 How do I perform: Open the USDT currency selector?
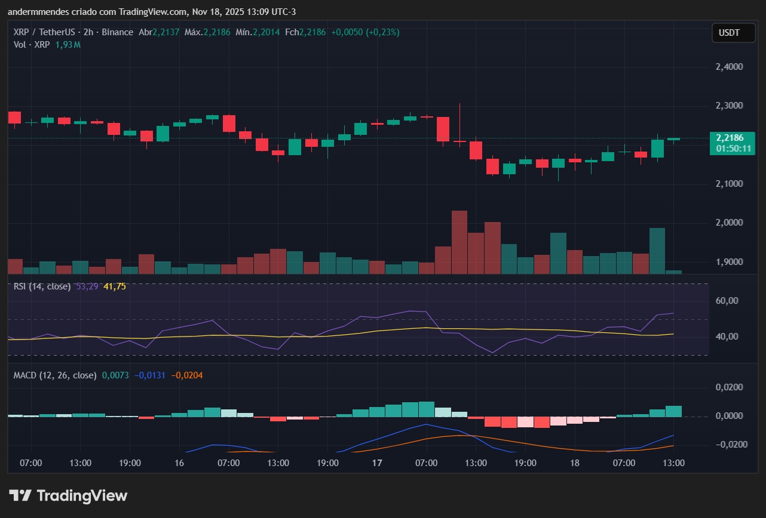coord(734,33)
